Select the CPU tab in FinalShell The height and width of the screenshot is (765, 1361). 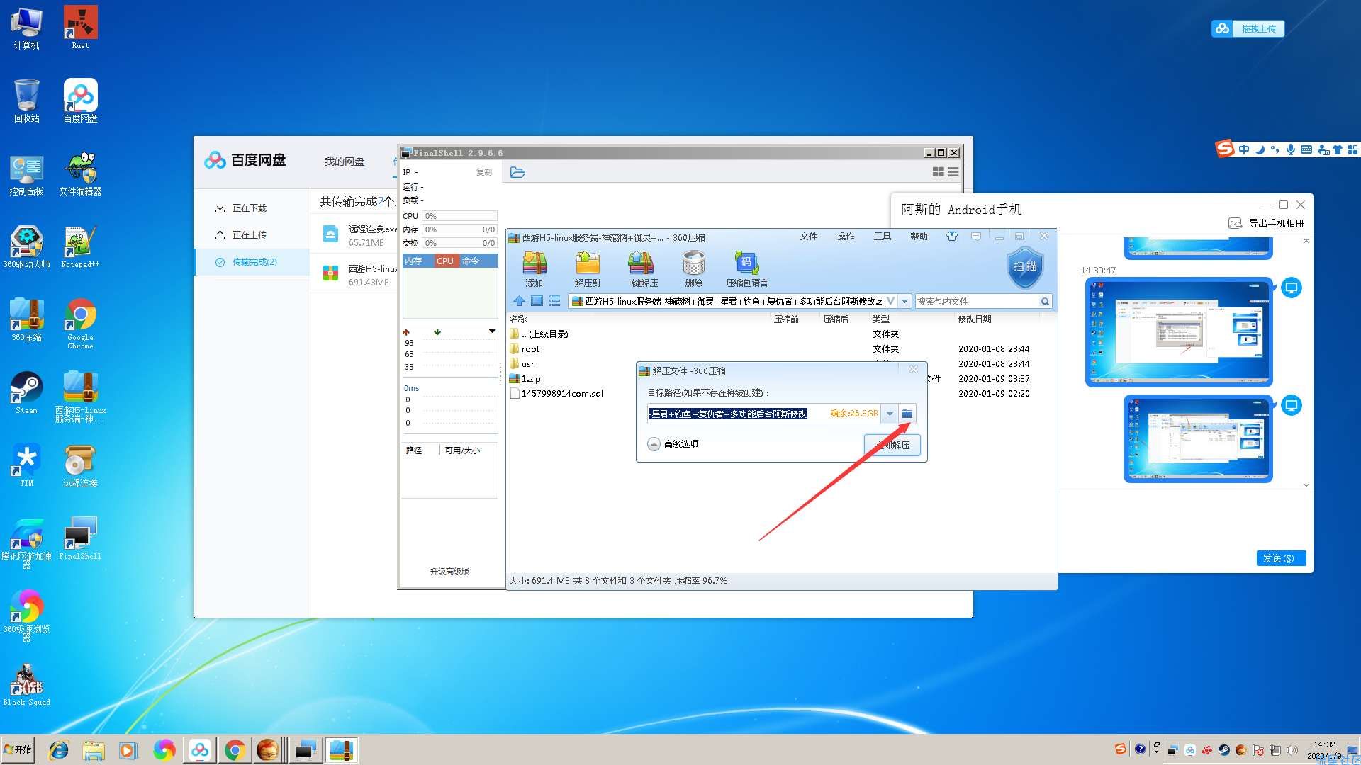point(445,261)
